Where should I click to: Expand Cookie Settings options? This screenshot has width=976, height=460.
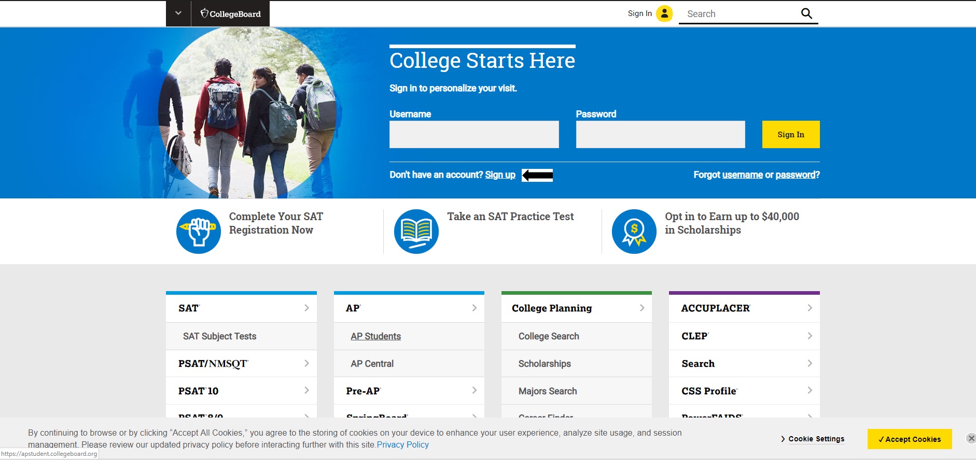point(813,439)
